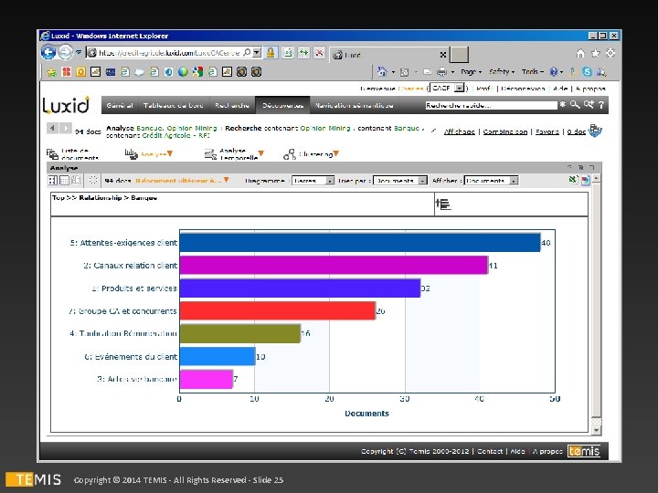The height and width of the screenshot is (493, 658).
Task: Click the tree hierarchy icon beside breadcrumb
Action: (443, 205)
